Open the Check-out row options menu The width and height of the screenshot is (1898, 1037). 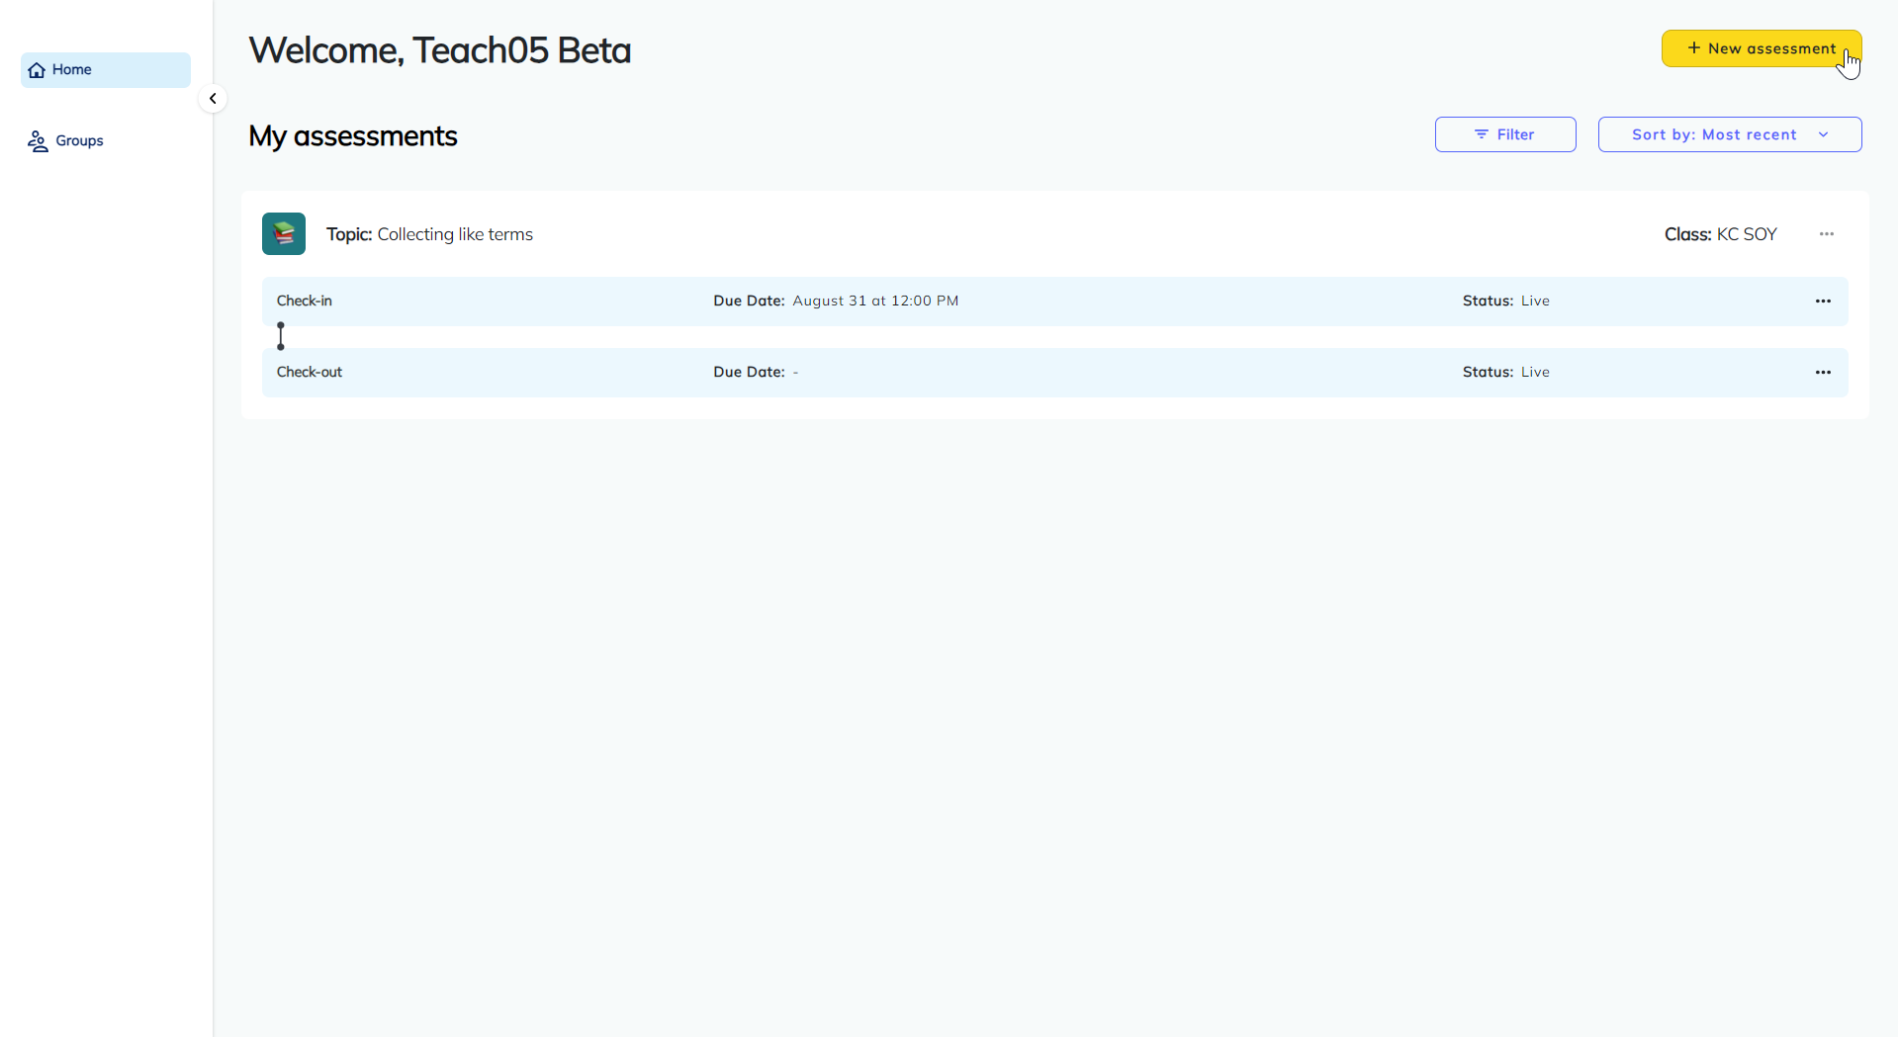(x=1822, y=373)
